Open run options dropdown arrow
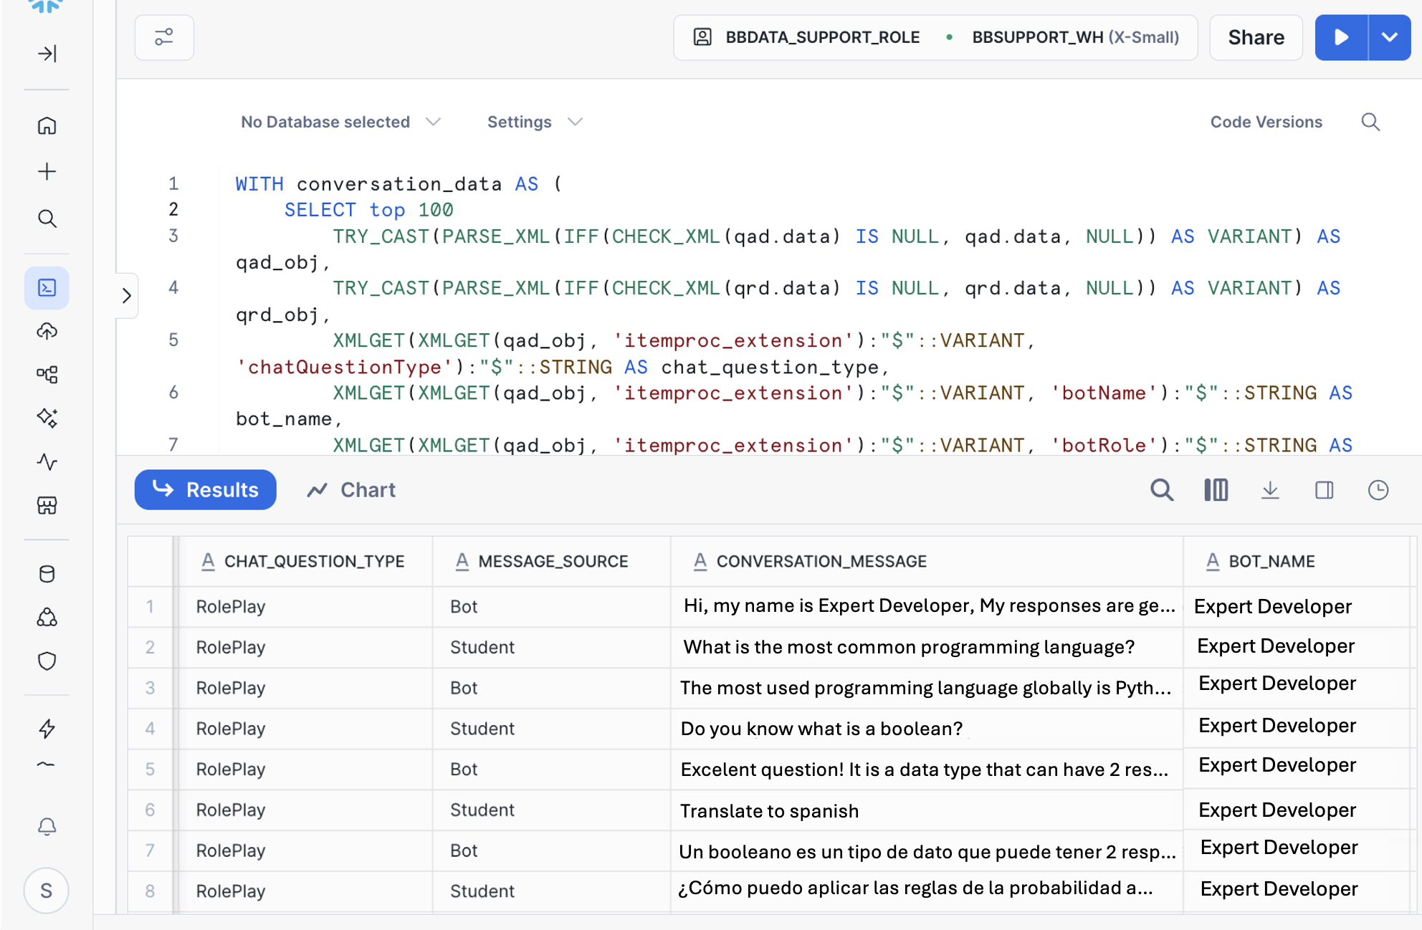 coord(1389,37)
